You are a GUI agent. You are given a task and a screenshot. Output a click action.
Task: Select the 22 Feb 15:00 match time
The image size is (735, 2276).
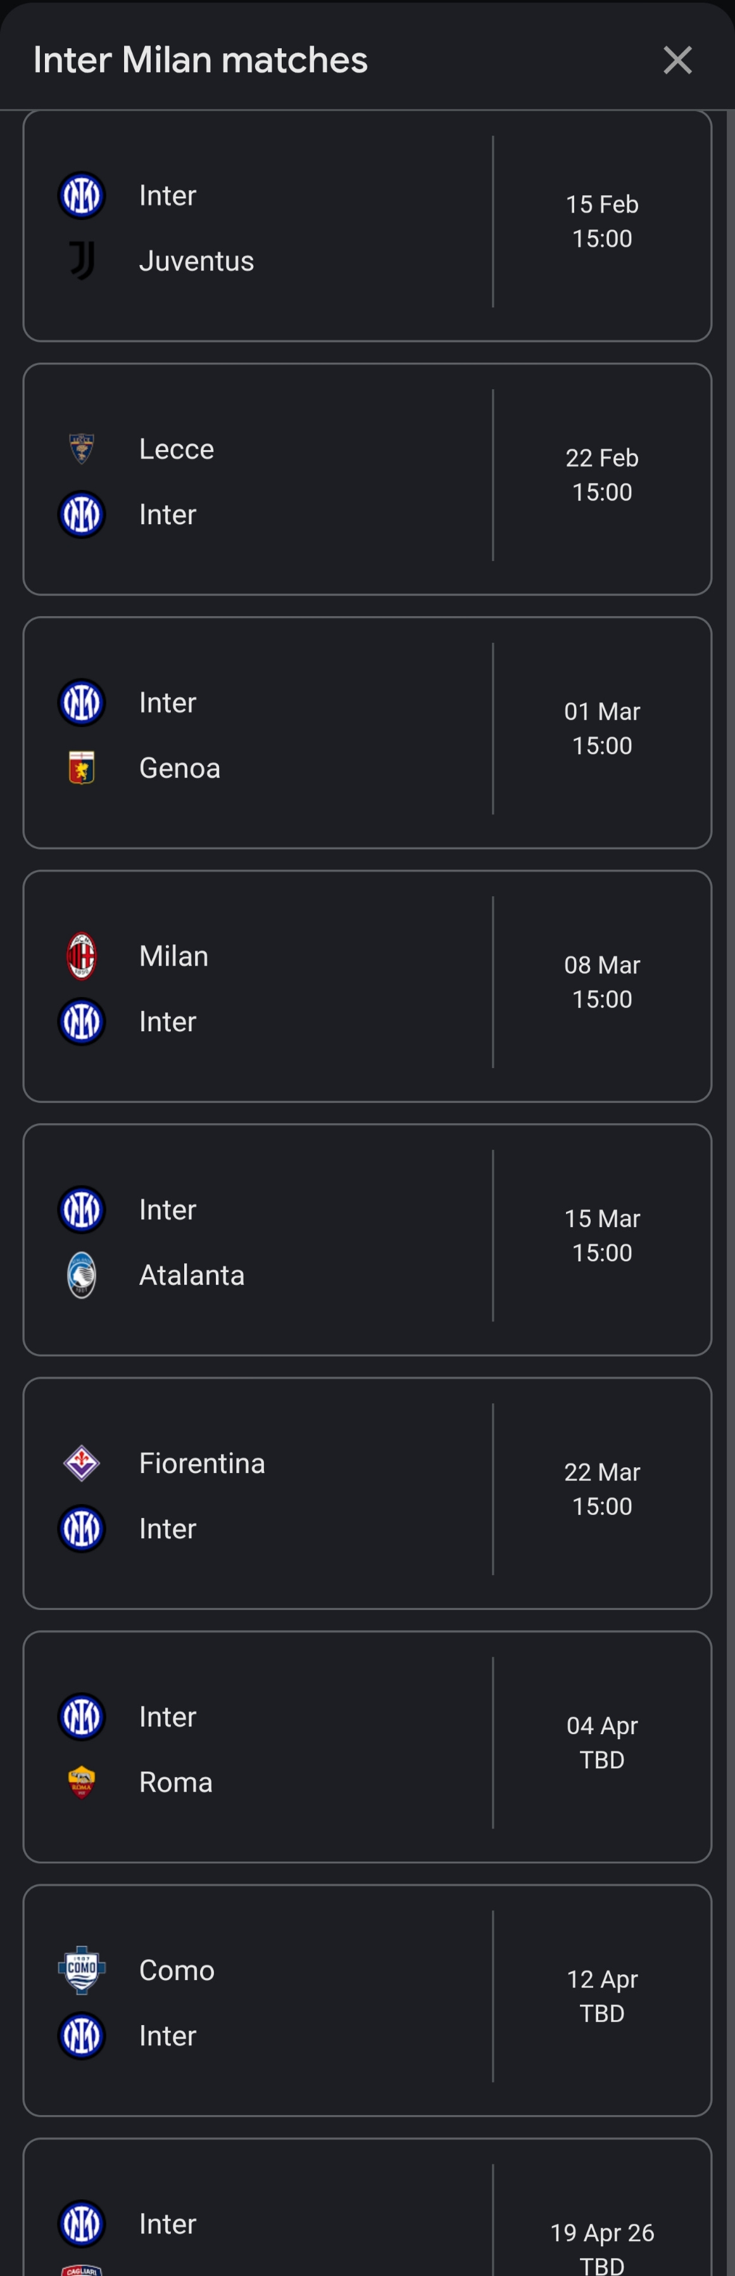coord(602,475)
